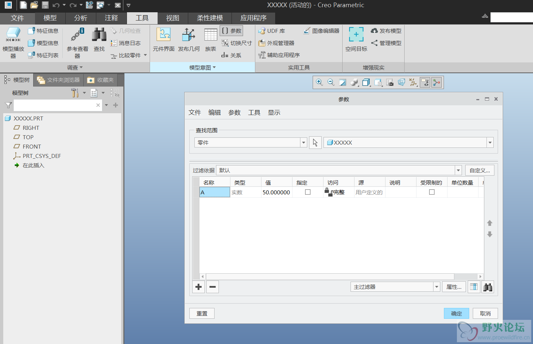Switch to the 分析 ribbon tab
Image resolution: width=533 pixels, height=344 pixels.
[x=81, y=18]
